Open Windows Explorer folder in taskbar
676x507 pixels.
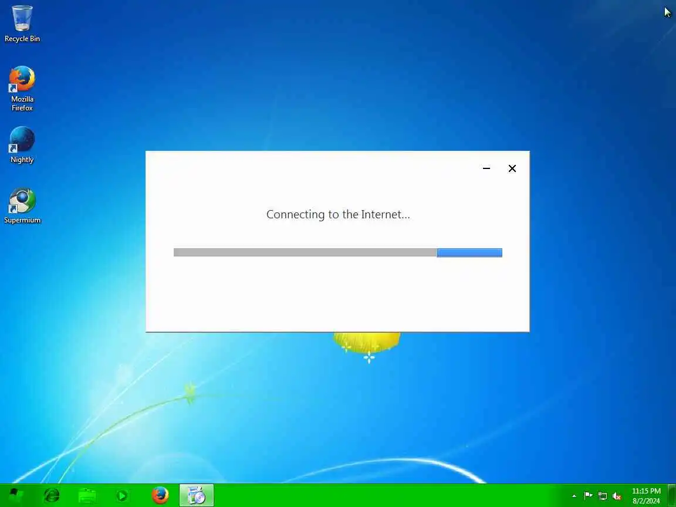coord(87,495)
